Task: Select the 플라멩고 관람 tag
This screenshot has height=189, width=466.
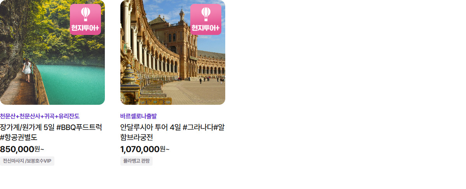Action: [x=136, y=161]
